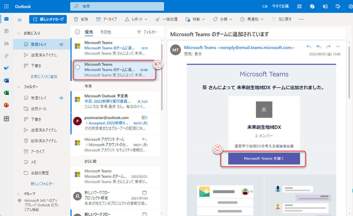Open 会話の履歴 folder
Image resolution: width=353 pixels, height=216 pixels.
point(42,173)
